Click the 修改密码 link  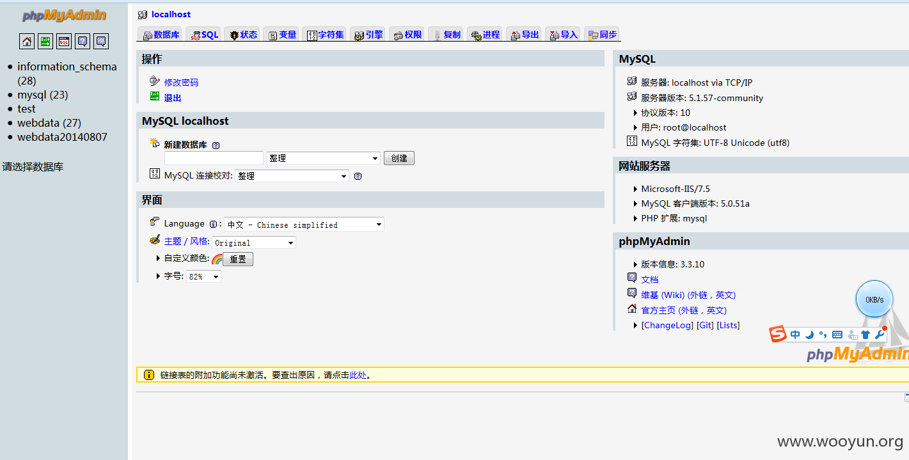[x=181, y=83]
